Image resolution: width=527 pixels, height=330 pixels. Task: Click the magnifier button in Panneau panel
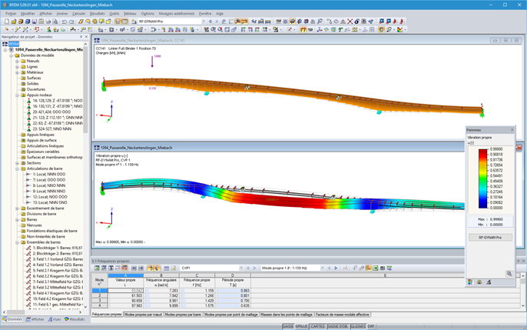(509, 274)
